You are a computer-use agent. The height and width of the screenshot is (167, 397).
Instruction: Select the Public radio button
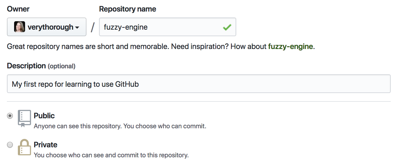click(10, 116)
